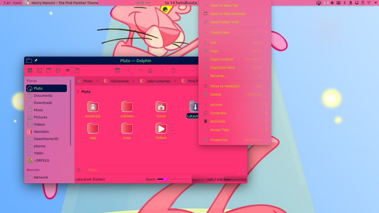Viewport: 379px width, 213px height.
Task: Expand the Assign Tags submenu
Action: [x=235, y=130]
